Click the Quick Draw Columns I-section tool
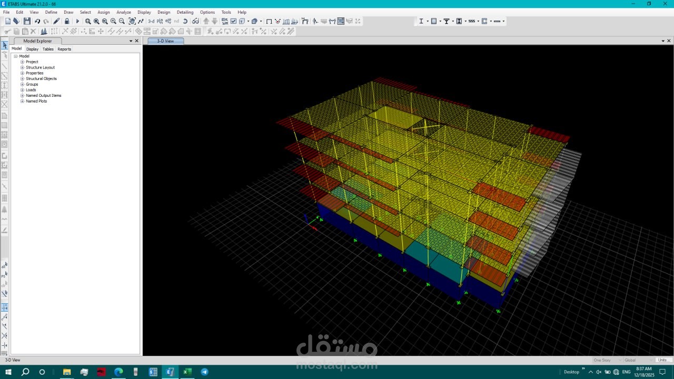The width and height of the screenshot is (674, 379). tap(5, 85)
